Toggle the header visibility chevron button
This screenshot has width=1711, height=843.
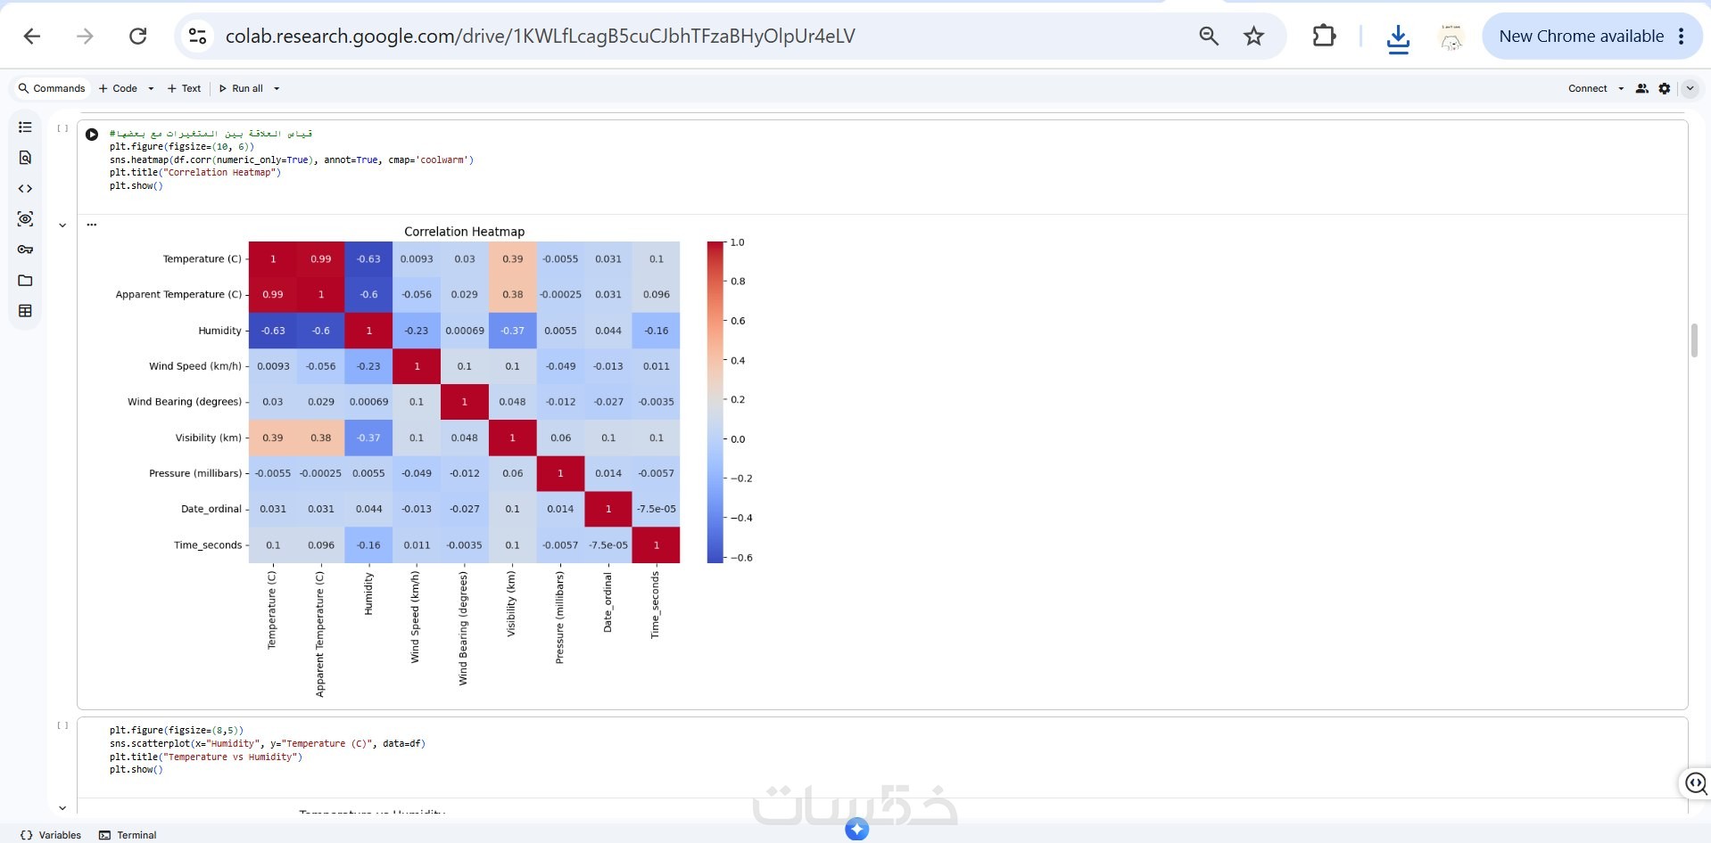coord(1690,88)
